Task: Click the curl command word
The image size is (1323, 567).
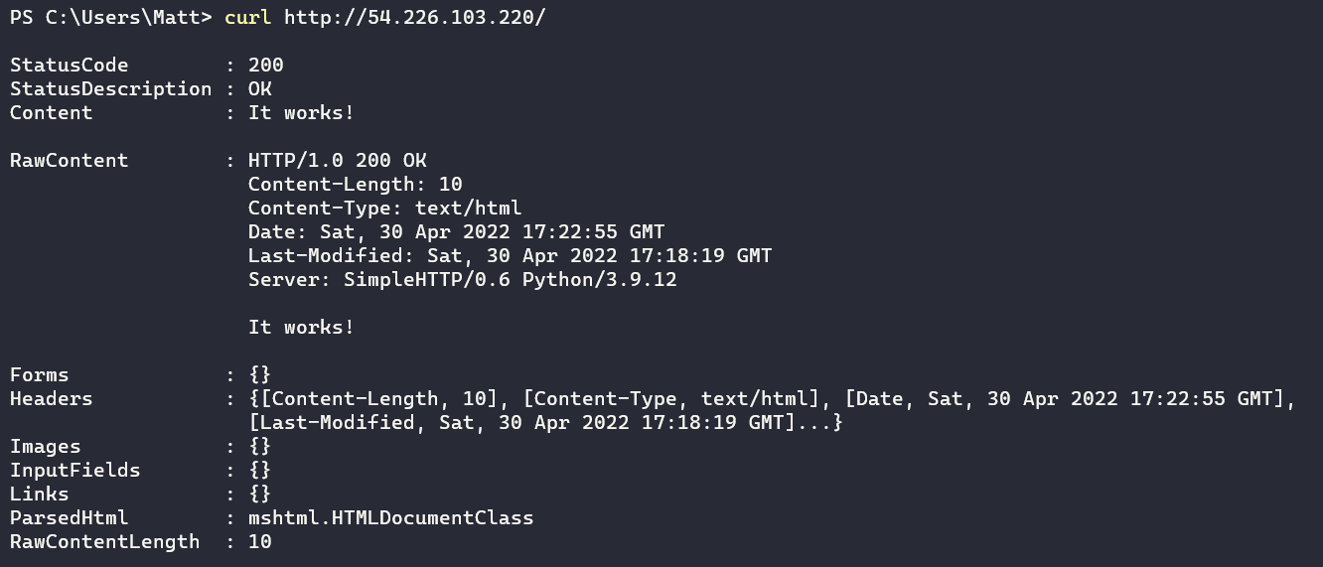Action: (x=247, y=18)
